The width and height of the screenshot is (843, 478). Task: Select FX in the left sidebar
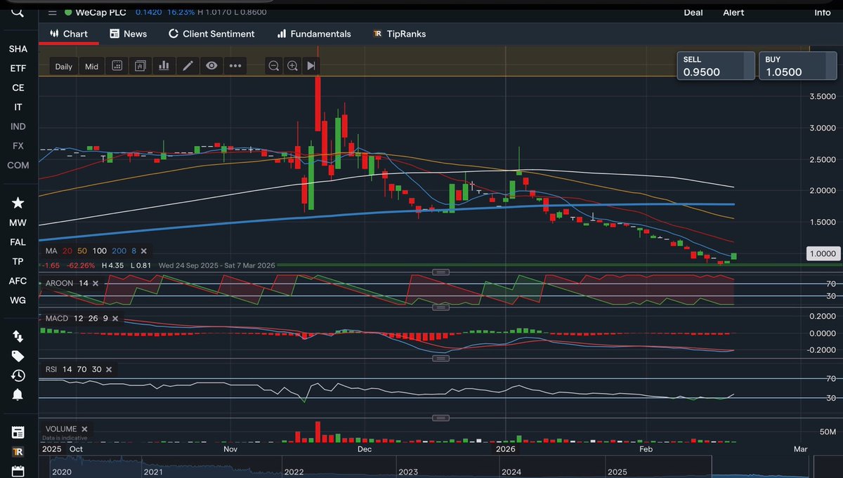(18, 145)
